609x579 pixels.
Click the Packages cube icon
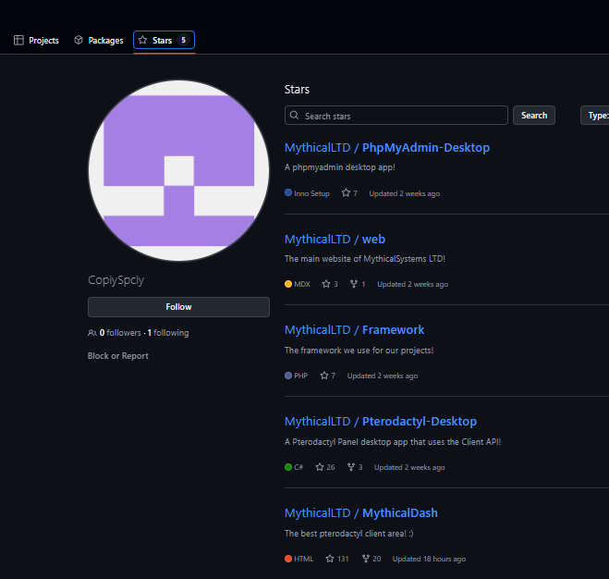coord(79,40)
